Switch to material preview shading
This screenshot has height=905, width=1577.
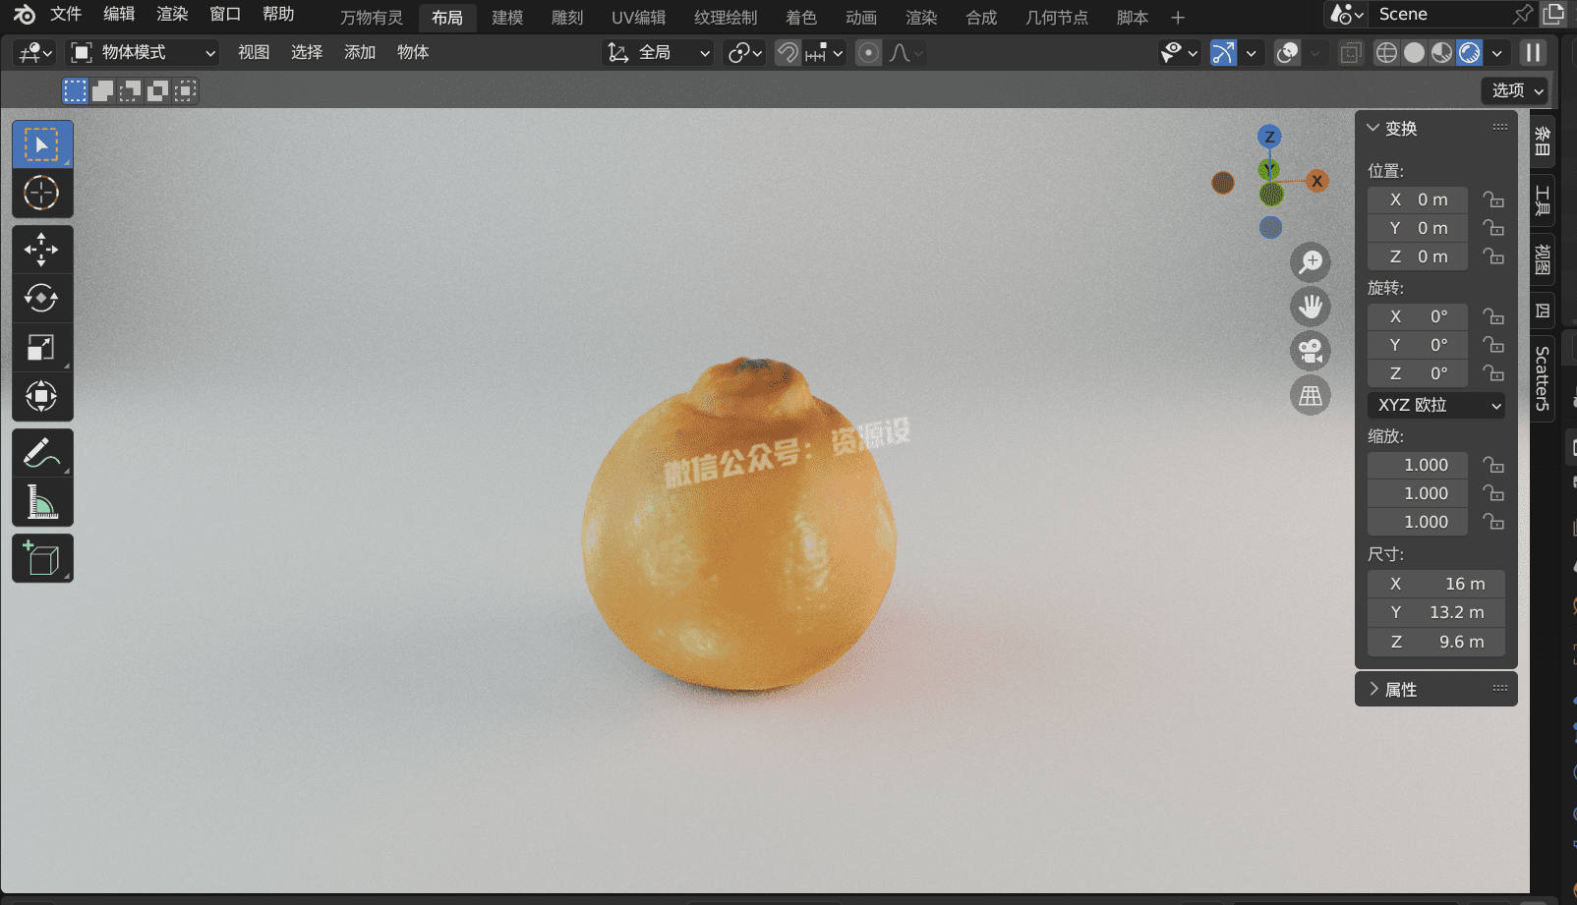[1441, 53]
